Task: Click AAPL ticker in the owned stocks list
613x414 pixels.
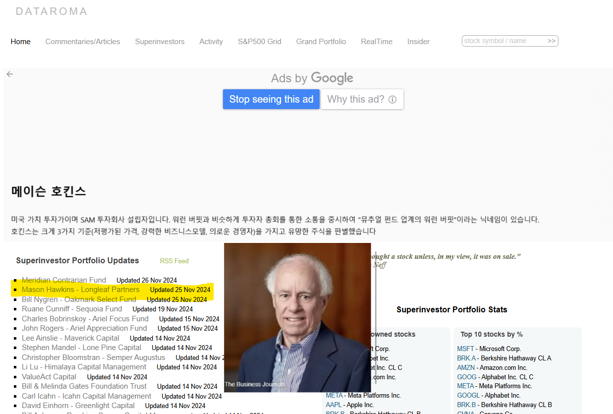Action: tap(334, 405)
